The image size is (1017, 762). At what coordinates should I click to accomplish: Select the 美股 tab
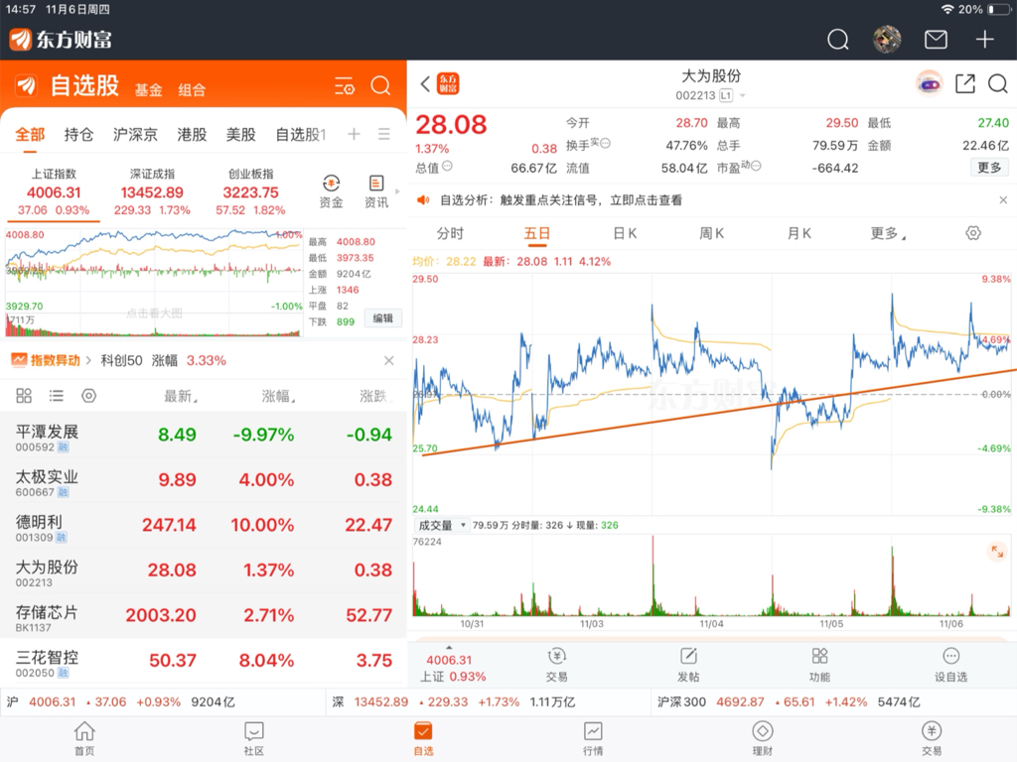(x=240, y=134)
